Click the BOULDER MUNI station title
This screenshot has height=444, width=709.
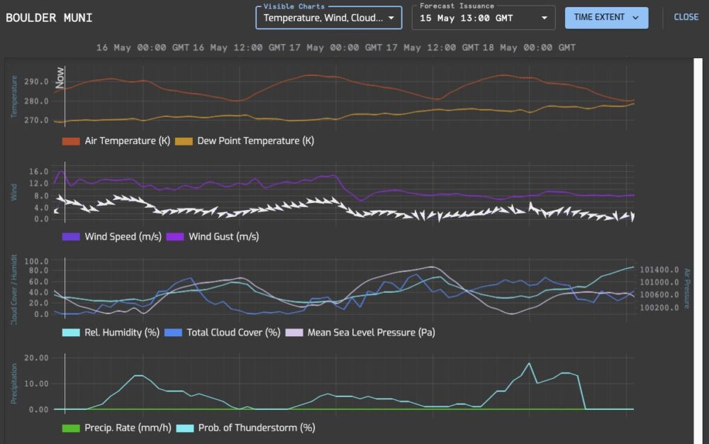point(51,18)
